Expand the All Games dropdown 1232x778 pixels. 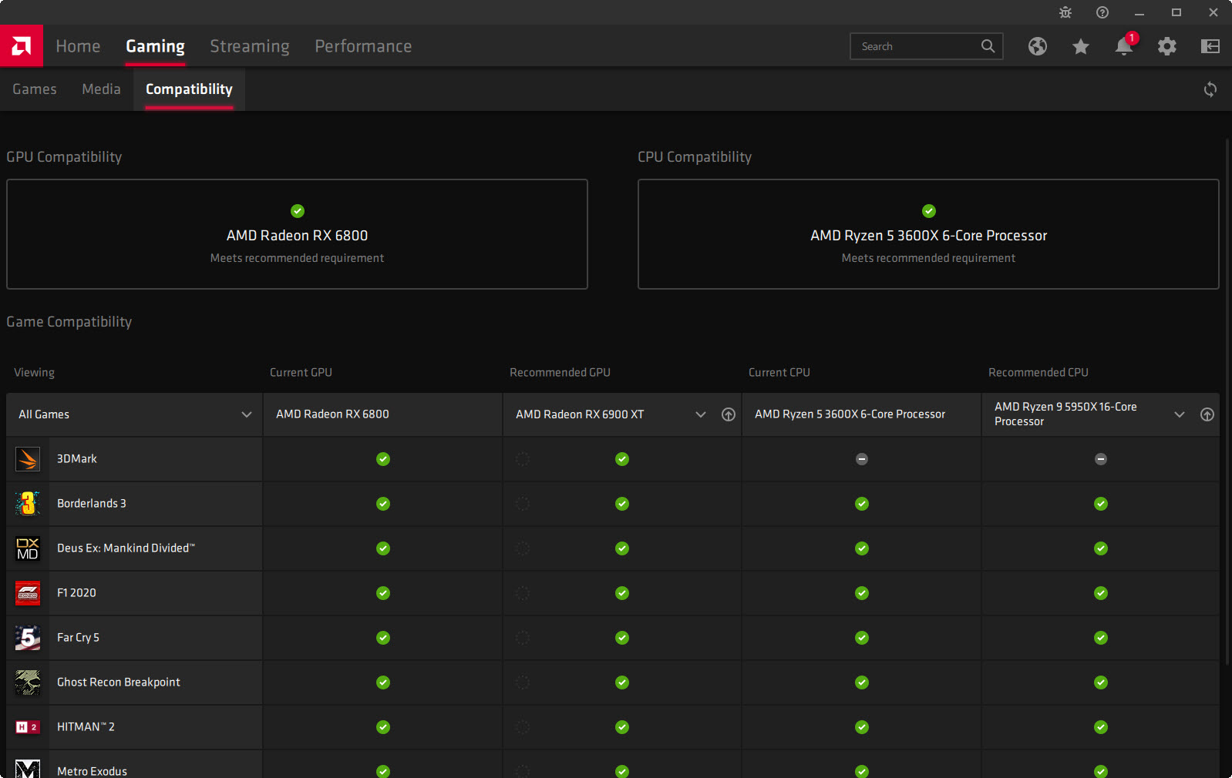(246, 414)
